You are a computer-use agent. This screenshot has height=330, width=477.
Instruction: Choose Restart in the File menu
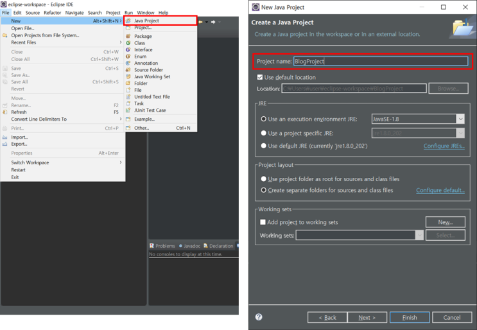click(x=18, y=169)
